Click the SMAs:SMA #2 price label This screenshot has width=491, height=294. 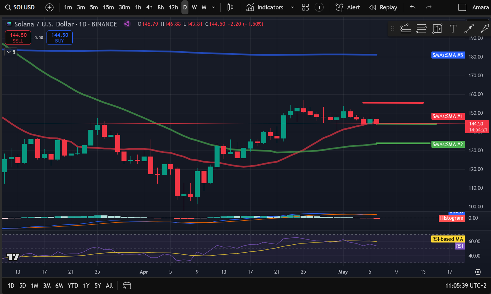pyautogui.click(x=448, y=144)
